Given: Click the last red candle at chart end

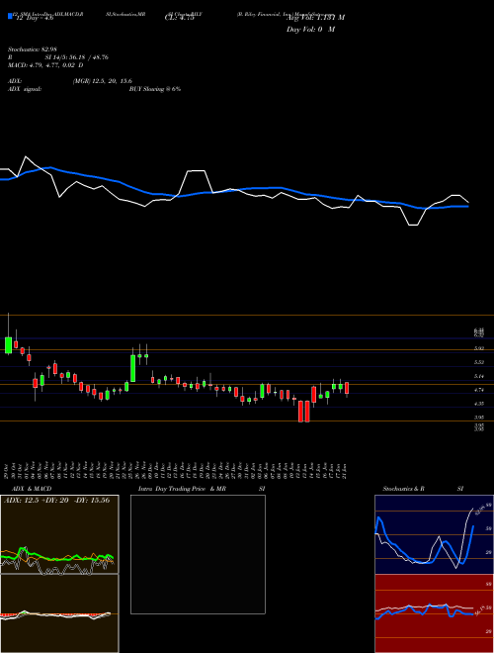Looking at the screenshot, I should (x=347, y=388).
